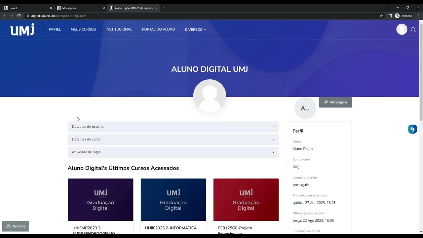
Task: Click the UNIEMP2023.2 course title link
Action: [x=94, y=230]
